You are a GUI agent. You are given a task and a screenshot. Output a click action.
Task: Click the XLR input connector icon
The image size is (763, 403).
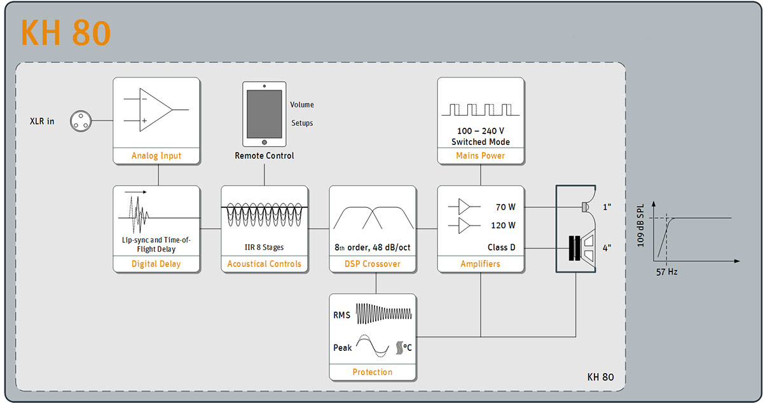coord(81,120)
